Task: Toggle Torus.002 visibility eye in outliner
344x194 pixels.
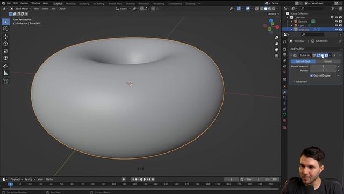Action: [336, 30]
